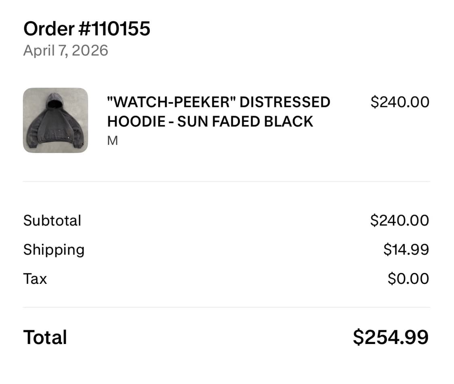
Task: Click the item price $240.00 beside product
Action: (400, 102)
